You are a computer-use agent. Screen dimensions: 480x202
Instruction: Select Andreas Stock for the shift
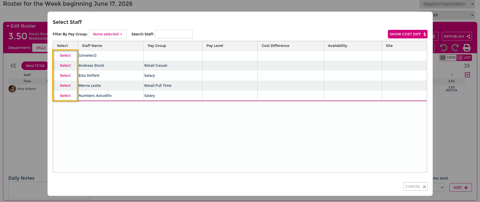coord(65,65)
